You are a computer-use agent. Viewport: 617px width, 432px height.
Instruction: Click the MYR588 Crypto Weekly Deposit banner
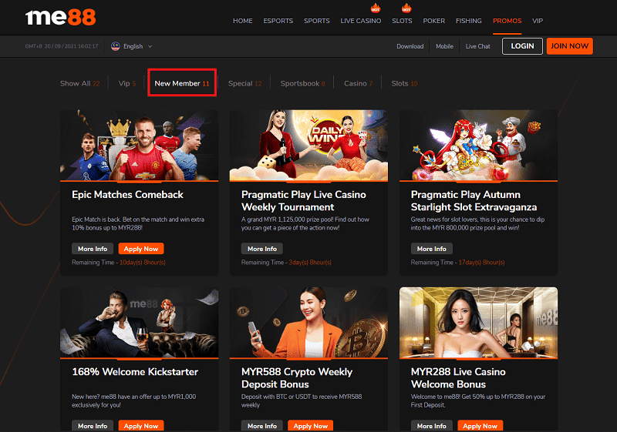308,323
